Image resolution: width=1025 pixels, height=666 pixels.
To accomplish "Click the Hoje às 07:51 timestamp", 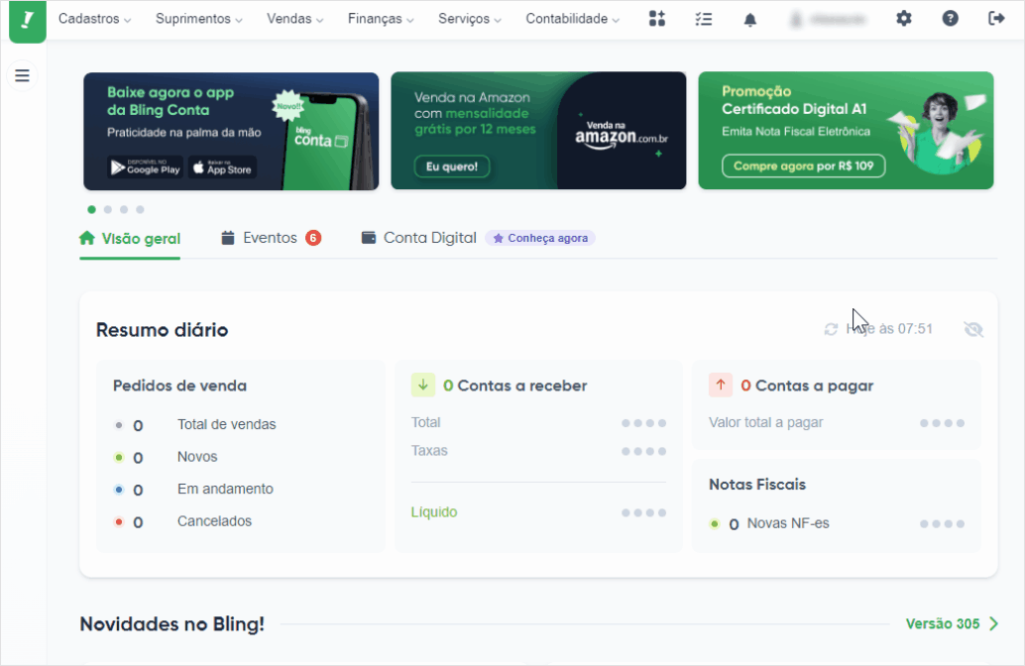I will 889,329.
